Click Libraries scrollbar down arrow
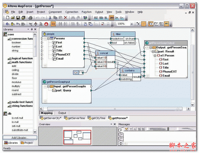 pos(35,132)
